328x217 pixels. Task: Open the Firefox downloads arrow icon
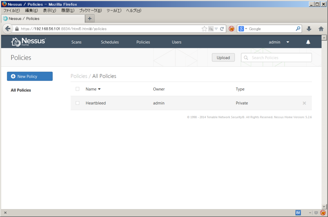coord(309,29)
